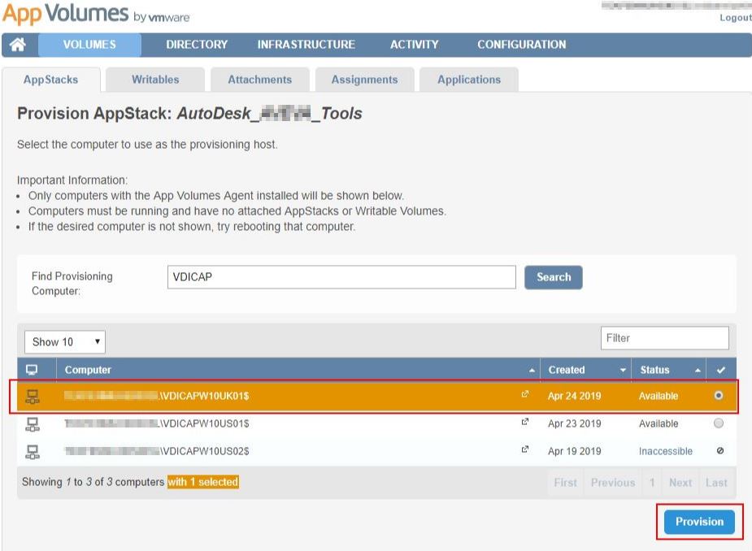This screenshot has height=551, width=752.
Task: Click the Find Provisioning Computer input field
Action: (x=341, y=277)
